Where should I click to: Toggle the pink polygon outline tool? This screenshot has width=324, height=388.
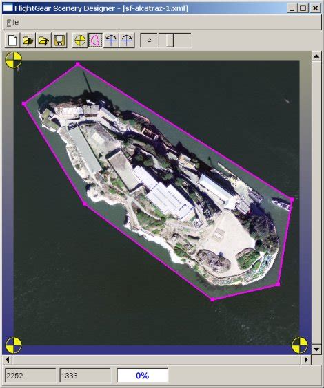tap(96, 41)
